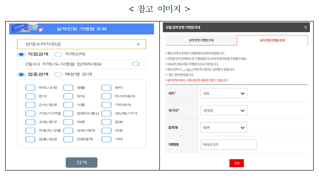330x178 pixels.
Task: Click the gray 검색 button
Action: pyautogui.click(x=82, y=163)
